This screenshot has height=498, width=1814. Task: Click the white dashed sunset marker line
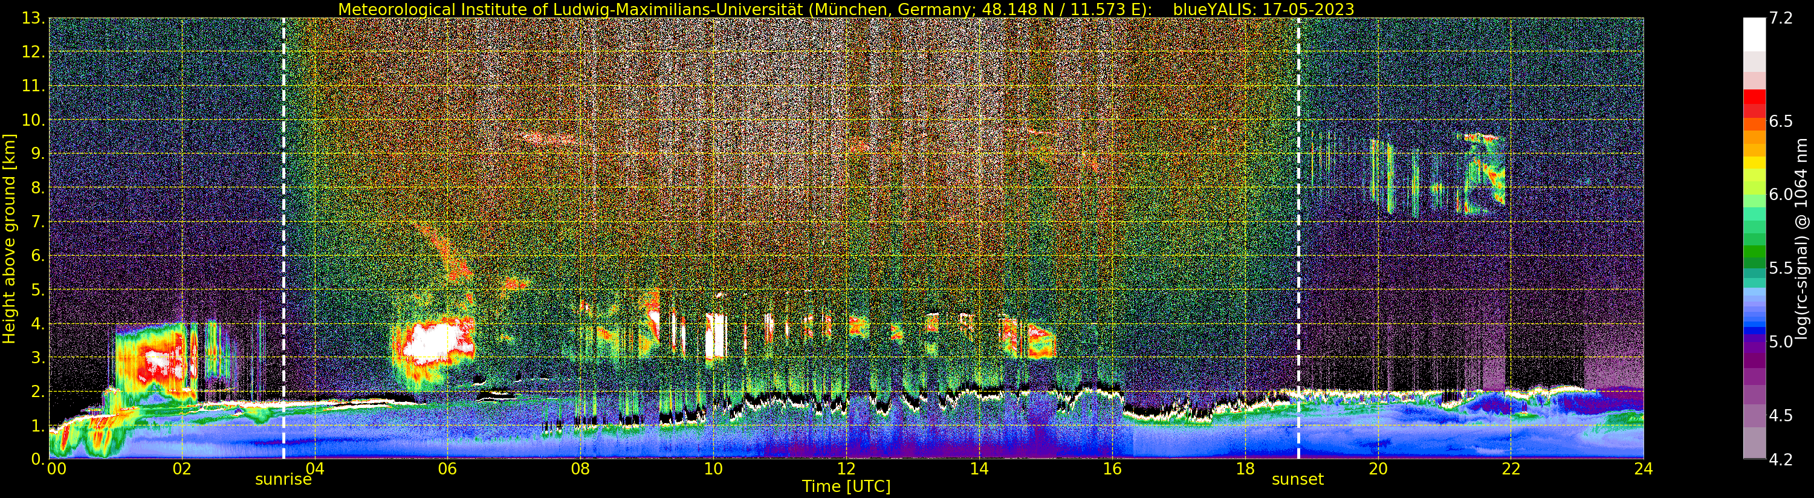1298,238
